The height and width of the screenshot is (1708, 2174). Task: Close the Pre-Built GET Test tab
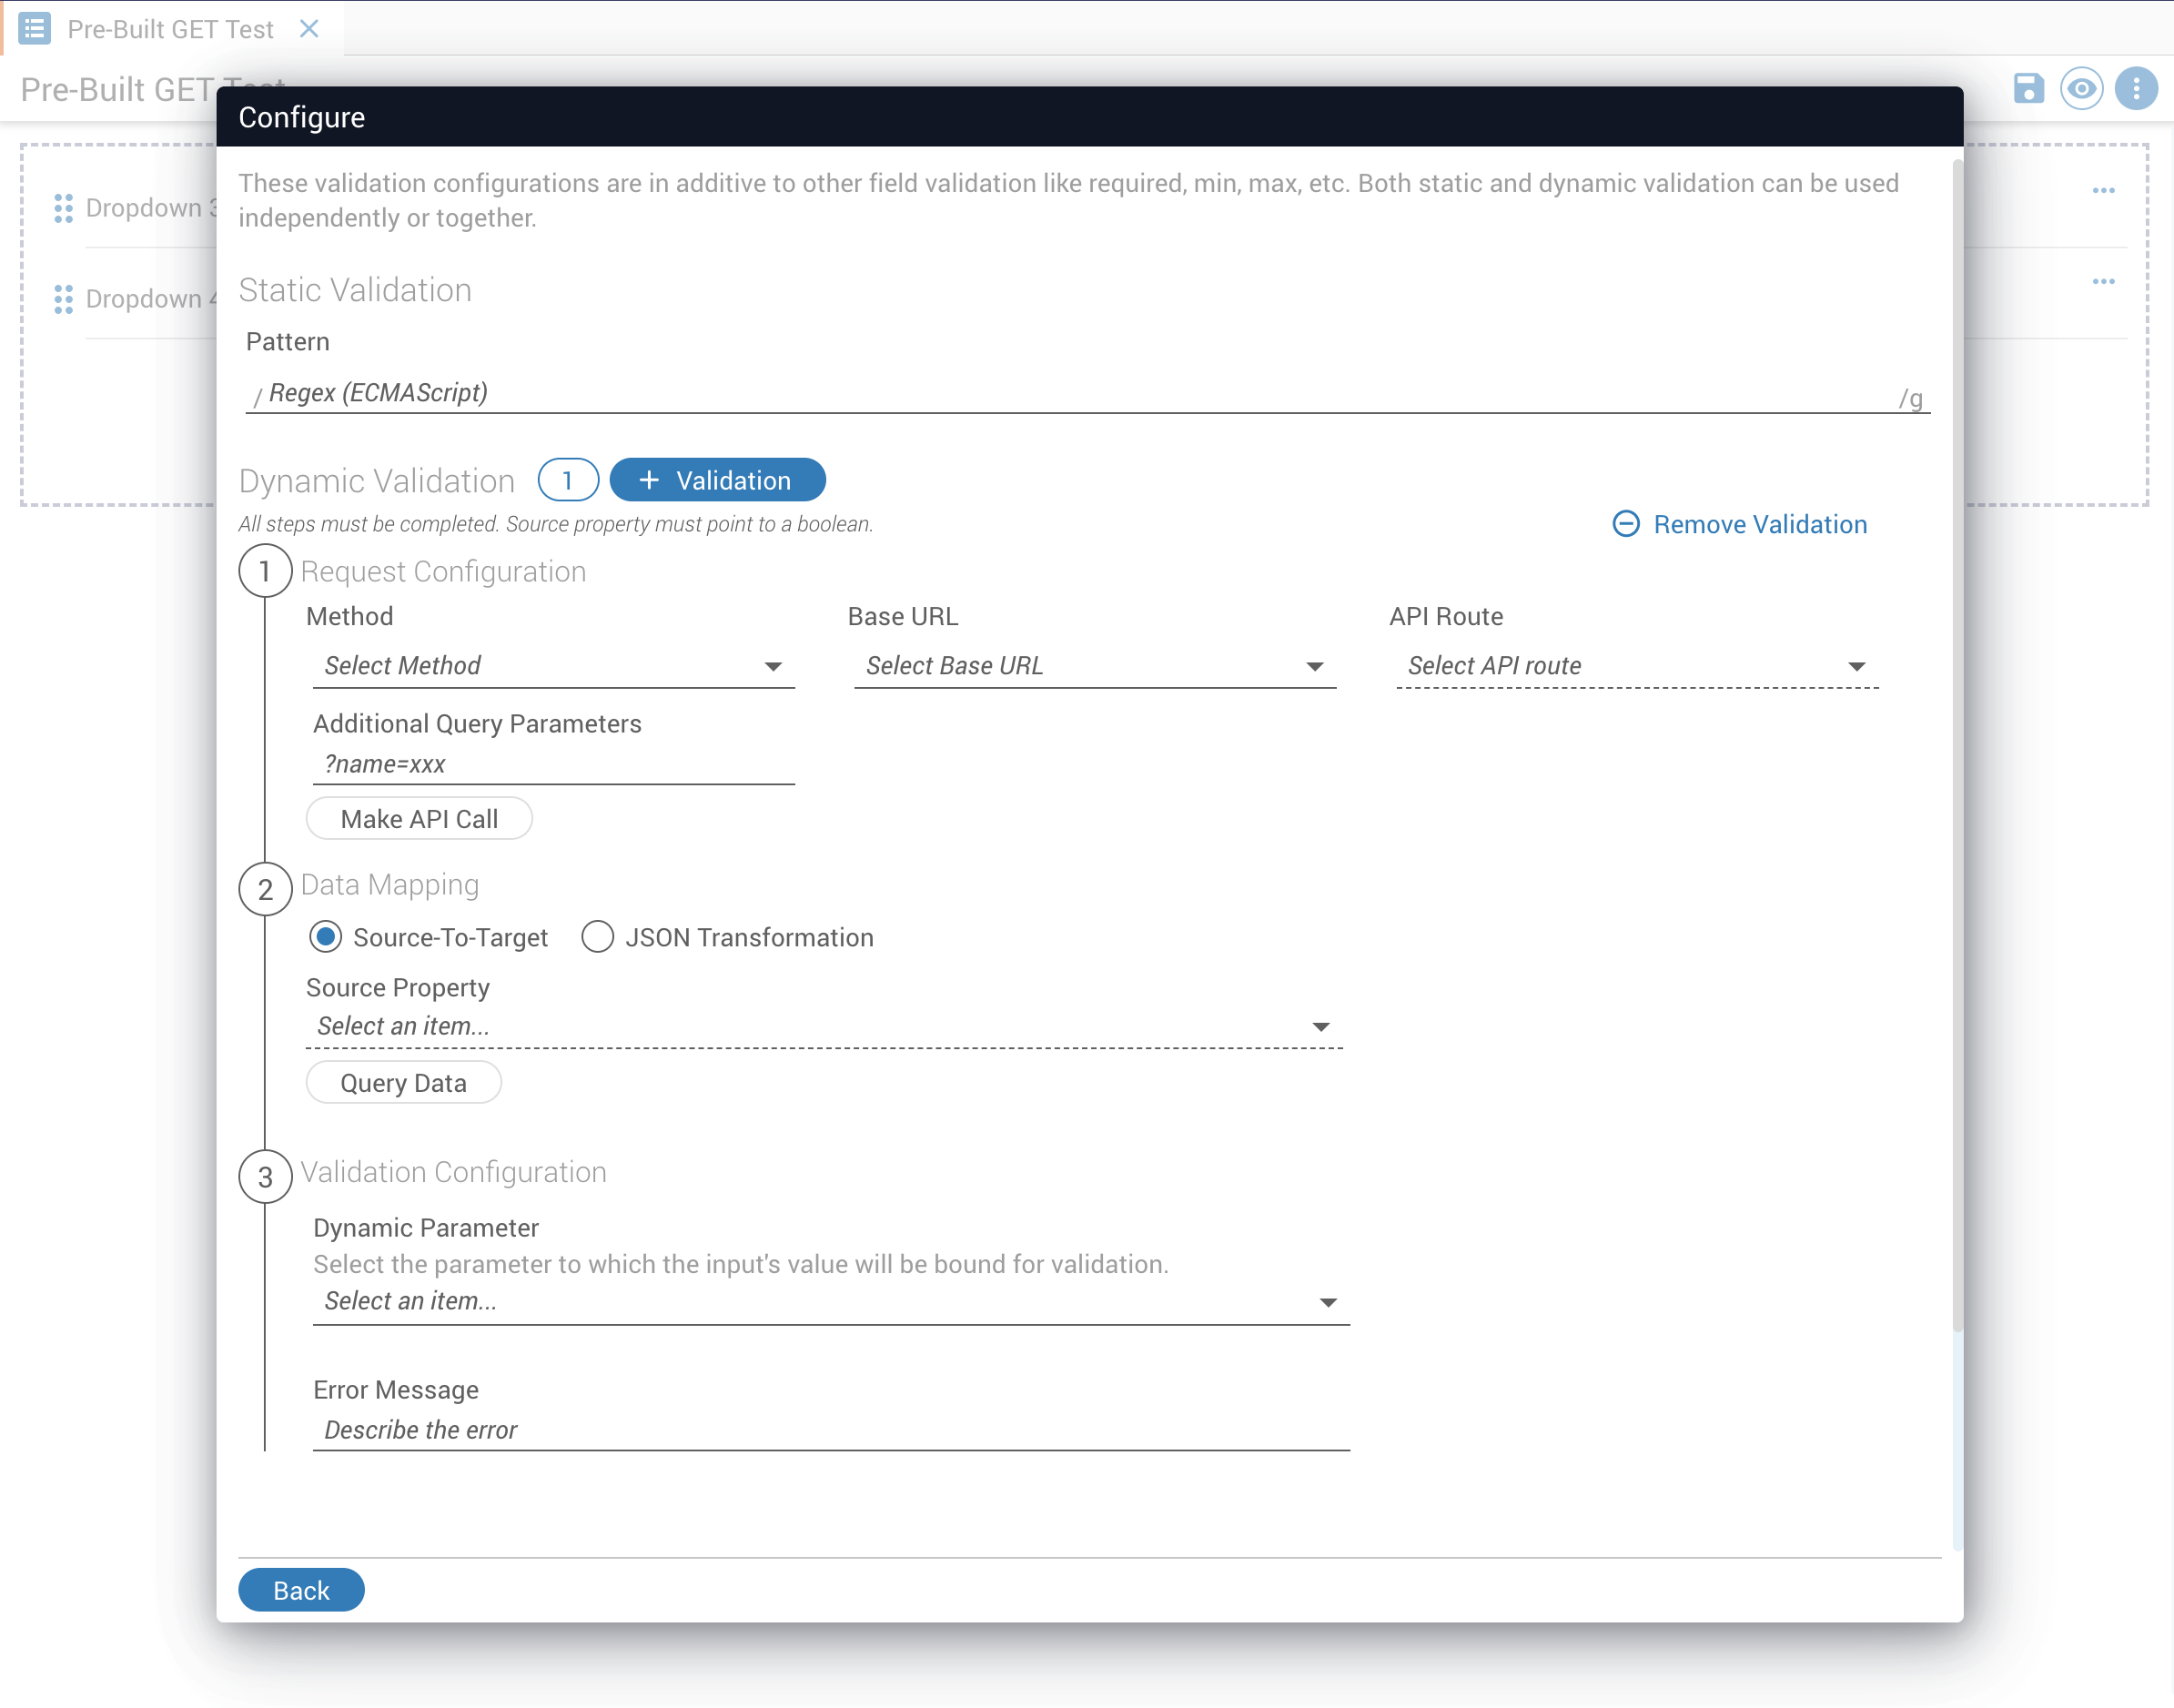(309, 28)
